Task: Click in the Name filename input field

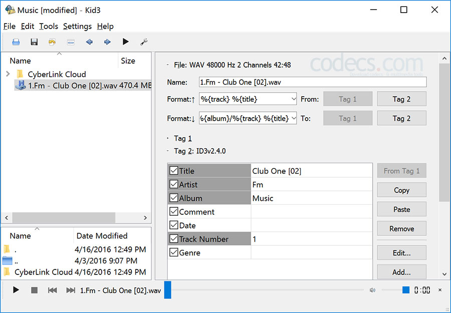Action: click(313, 82)
